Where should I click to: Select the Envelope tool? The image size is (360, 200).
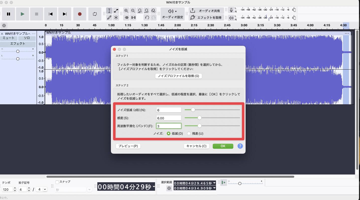tap(116, 11)
